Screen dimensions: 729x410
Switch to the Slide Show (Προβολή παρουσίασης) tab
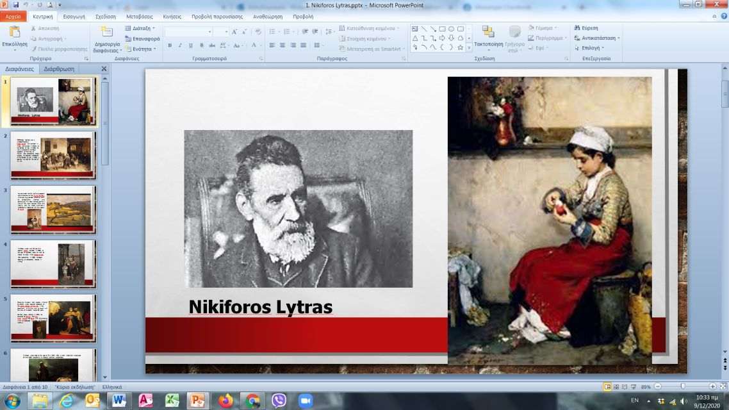pyautogui.click(x=217, y=16)
